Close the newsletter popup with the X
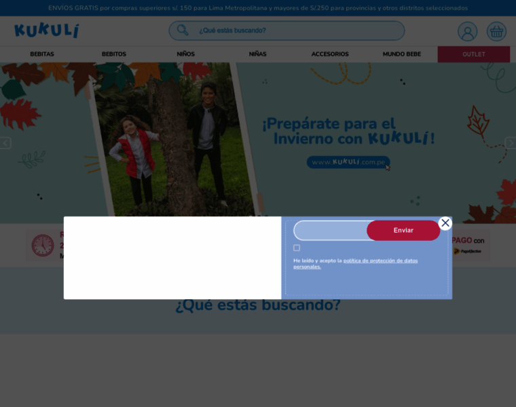The height and width of the screenshot is (407, 516). point(445,223)
